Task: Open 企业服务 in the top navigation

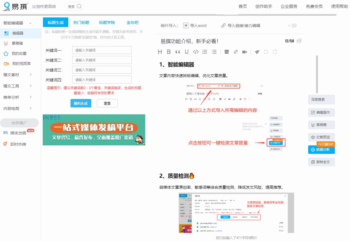Action: tap(289, 6)
